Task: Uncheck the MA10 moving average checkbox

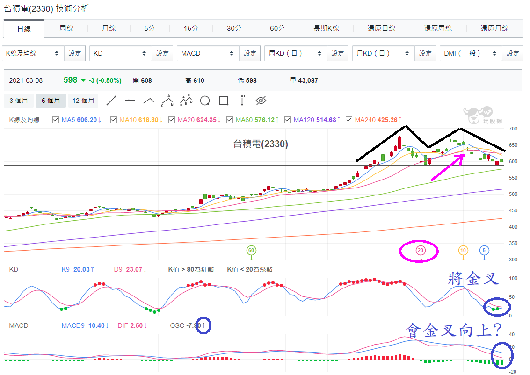Action: coord(114,120)
